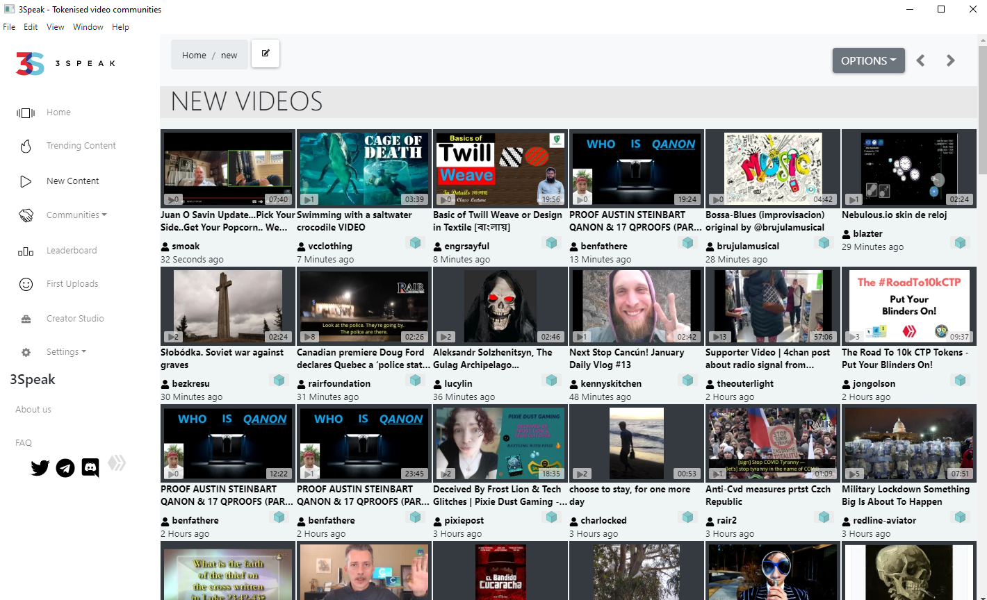Click the cube icon on bezkresu's video
The height and width of the screenshot is (600, 987).
pyautogui.click(x=279, y=380)
